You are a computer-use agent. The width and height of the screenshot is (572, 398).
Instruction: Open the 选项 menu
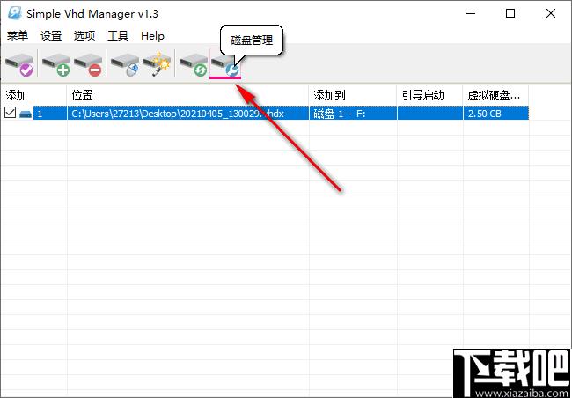pyautogui.click(x=84, y=35)
